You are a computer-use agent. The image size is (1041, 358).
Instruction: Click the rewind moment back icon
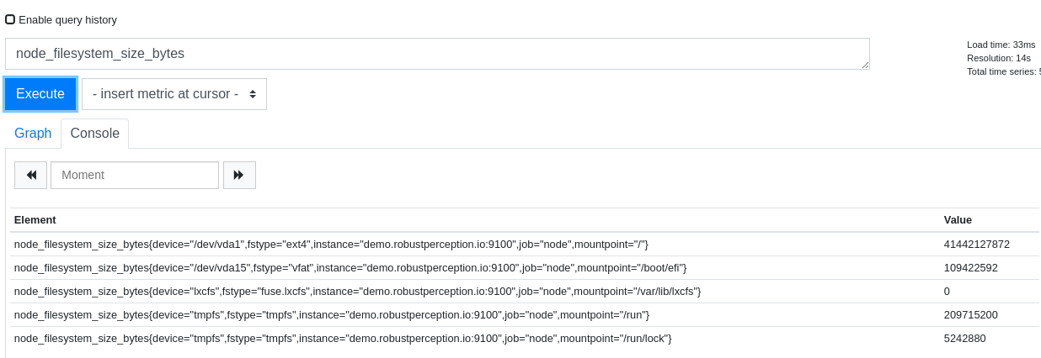pos(31,175)
